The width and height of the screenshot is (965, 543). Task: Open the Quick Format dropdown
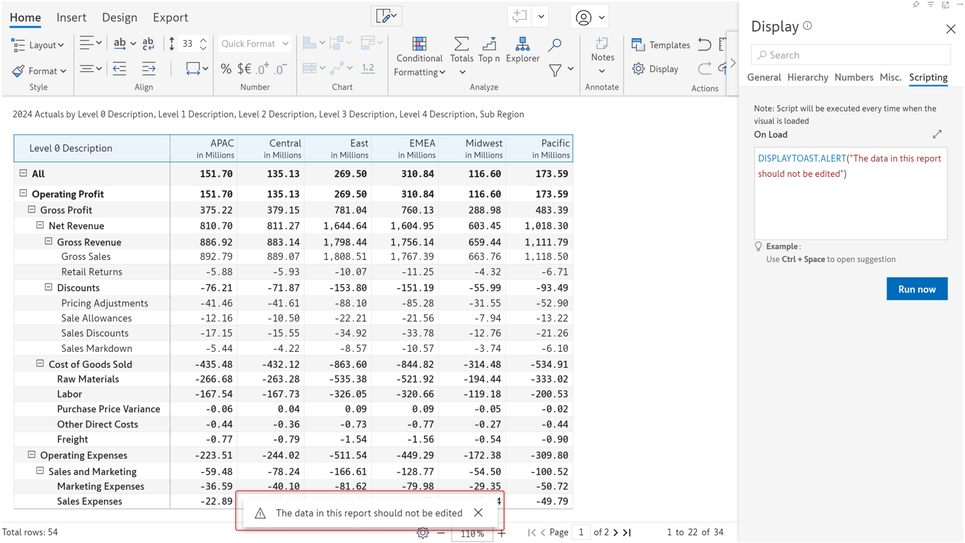(x=254, y=44)
